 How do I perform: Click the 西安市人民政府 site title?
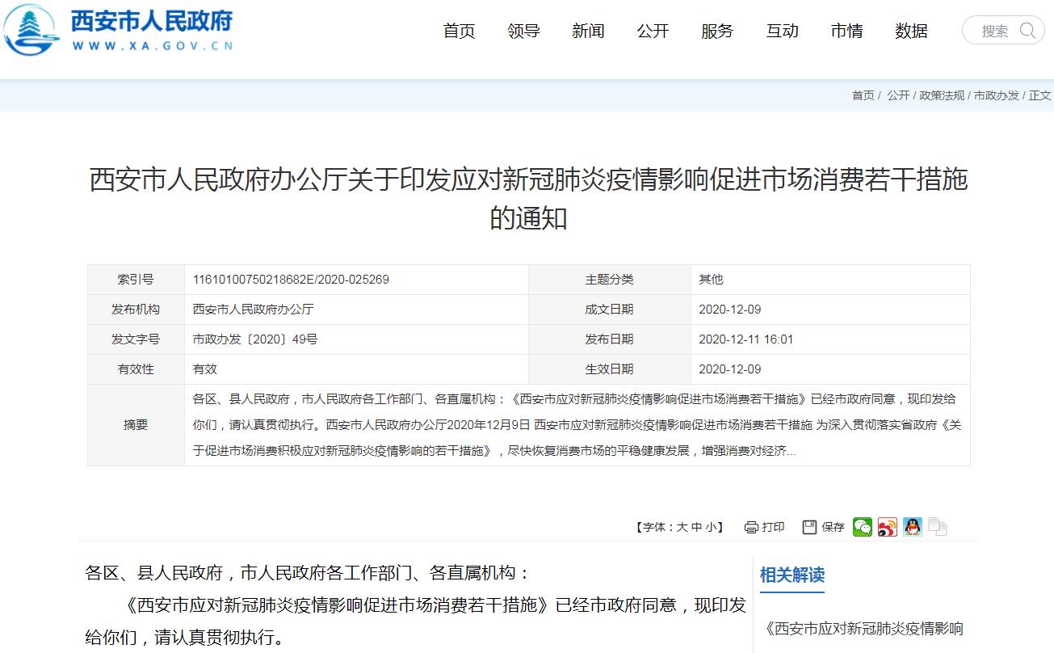152,20
